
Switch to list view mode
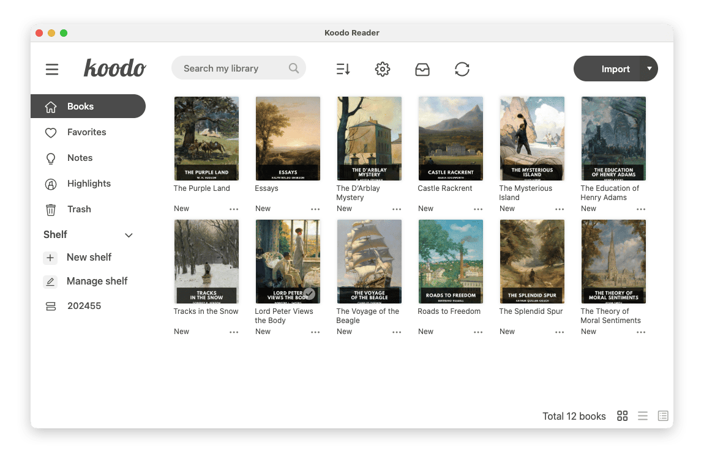643,416
